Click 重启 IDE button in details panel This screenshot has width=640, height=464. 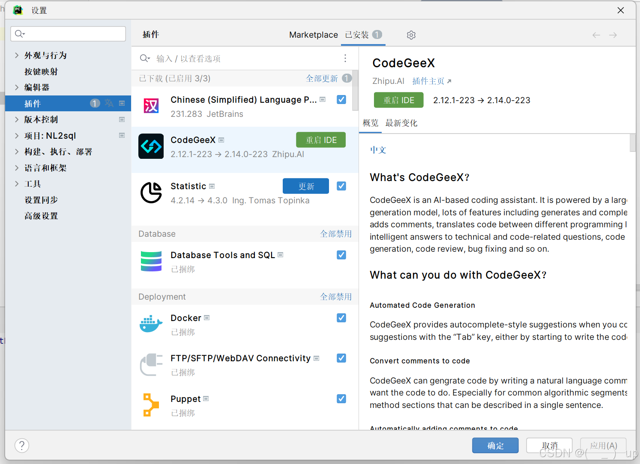tap(399, 100)
